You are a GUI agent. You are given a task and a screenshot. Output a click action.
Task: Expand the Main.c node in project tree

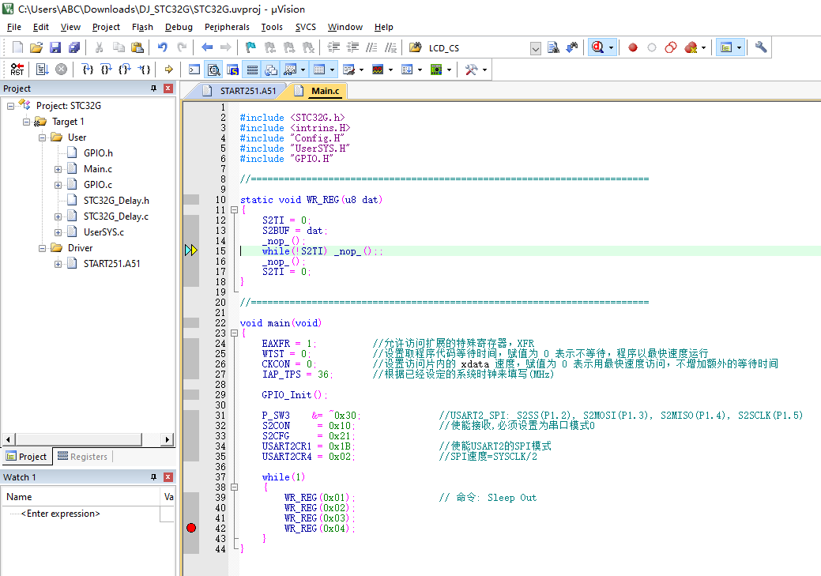pos(58,169)
